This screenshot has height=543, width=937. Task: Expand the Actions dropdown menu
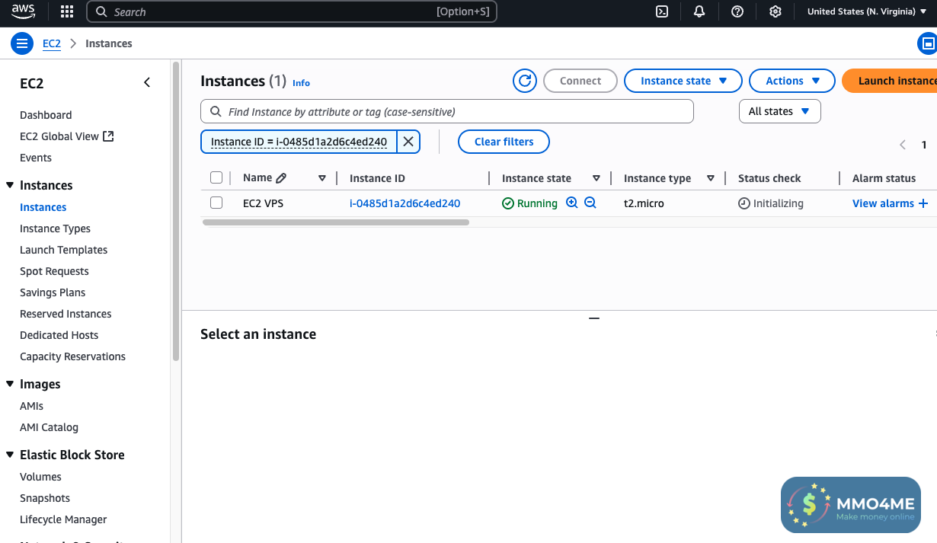tap(792, 81)
